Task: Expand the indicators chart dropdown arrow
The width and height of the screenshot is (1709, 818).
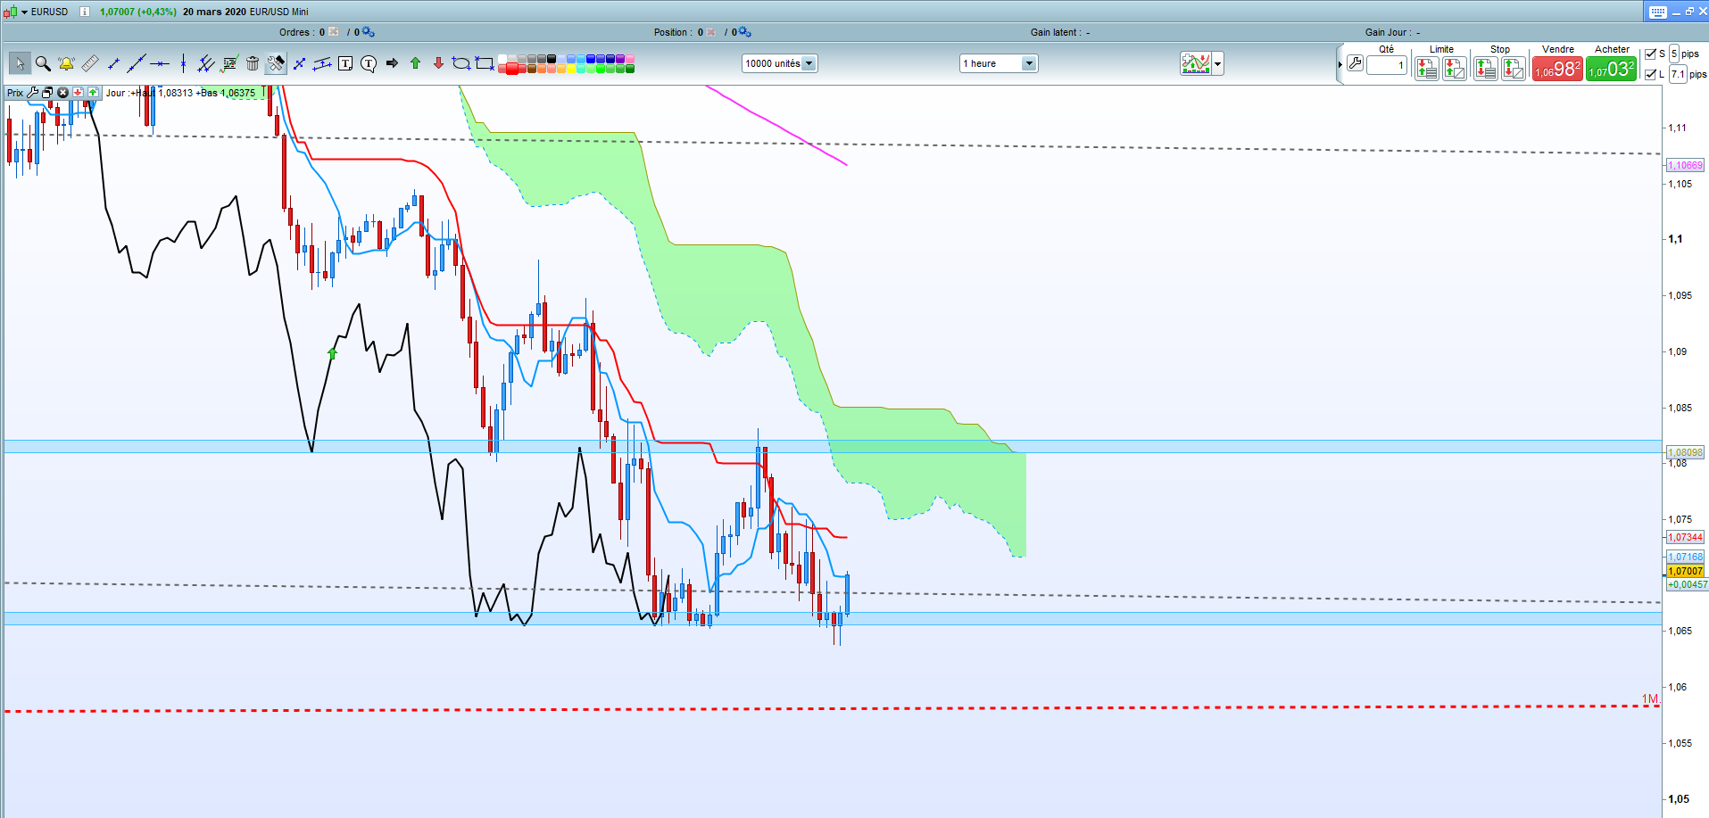Action: 1217,63
